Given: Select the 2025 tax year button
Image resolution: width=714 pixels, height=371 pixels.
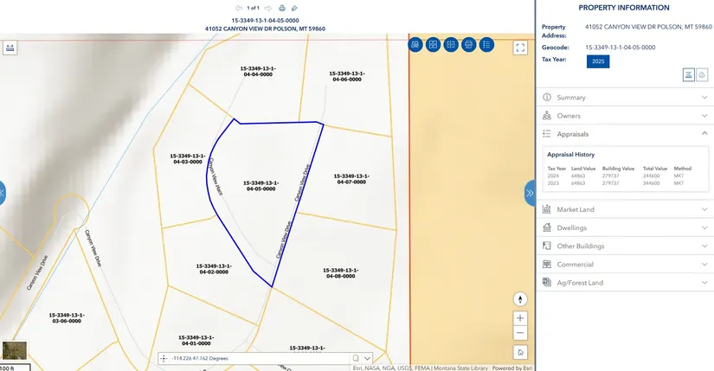Looking at the screenshot, I should point(598,61).
